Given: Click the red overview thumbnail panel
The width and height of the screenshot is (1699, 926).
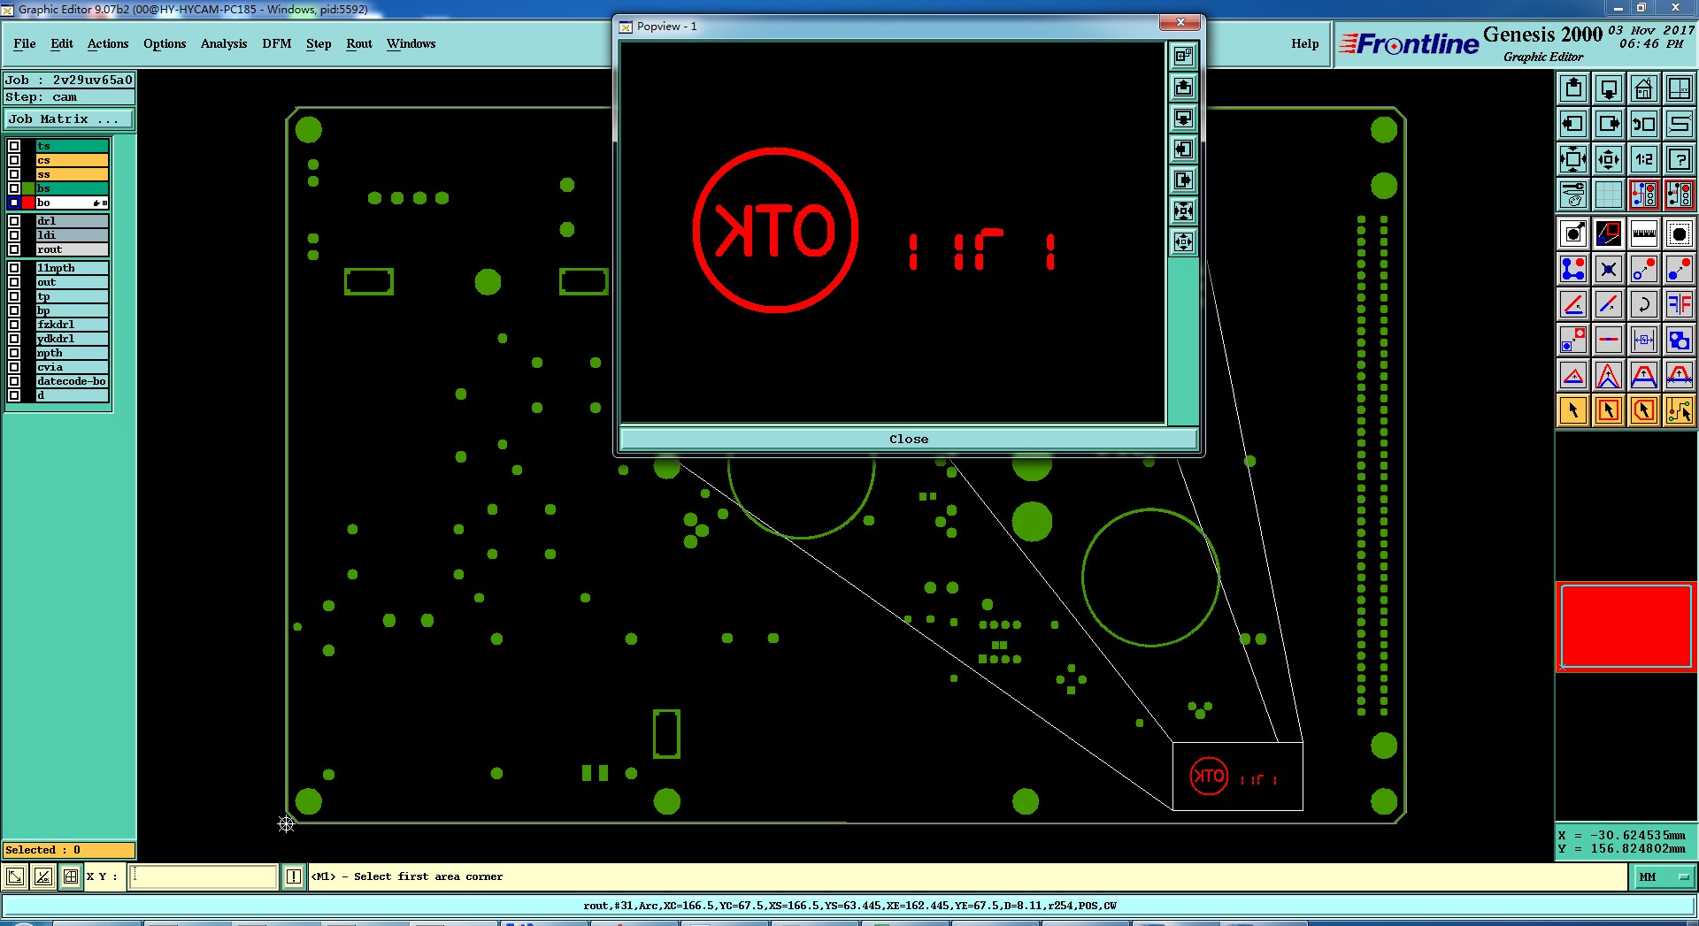Looking at the screenshot, I should point(1626,626).
